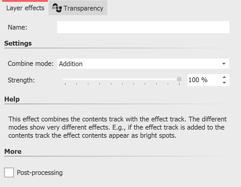The height and width of the screenshot is (187, 241).
Task: Click the Combine mode dropdown arrow
Action: 224,64
